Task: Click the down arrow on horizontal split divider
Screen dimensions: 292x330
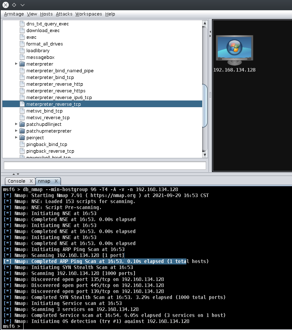Action: [18, 174]
